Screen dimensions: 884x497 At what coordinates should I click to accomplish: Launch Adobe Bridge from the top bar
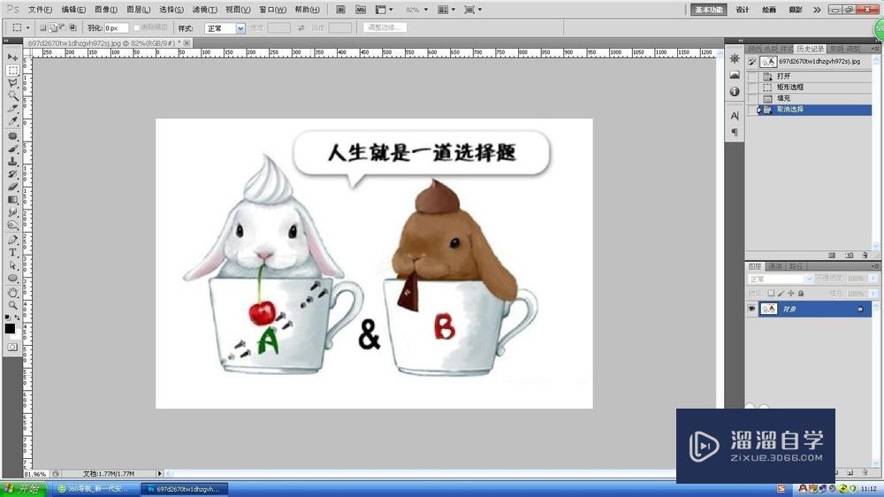tap(340, 10)
